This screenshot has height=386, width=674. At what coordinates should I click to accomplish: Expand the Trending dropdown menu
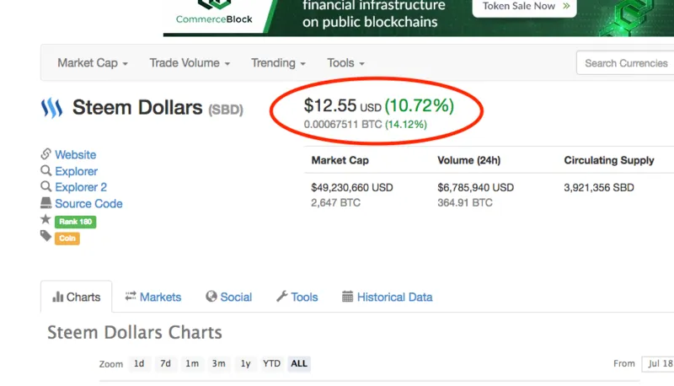[278, 63]
